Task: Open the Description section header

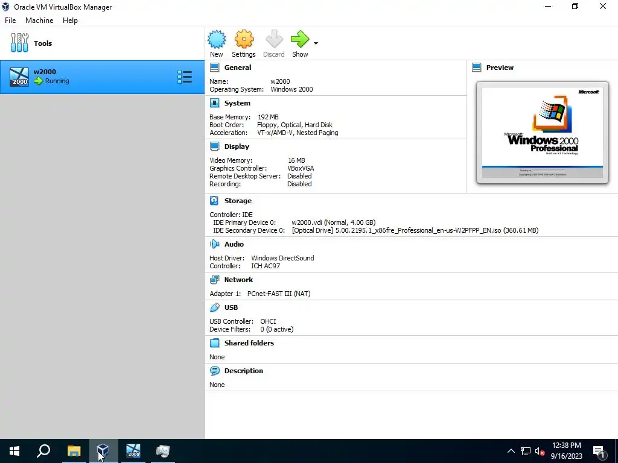Action: pos(244,371)
